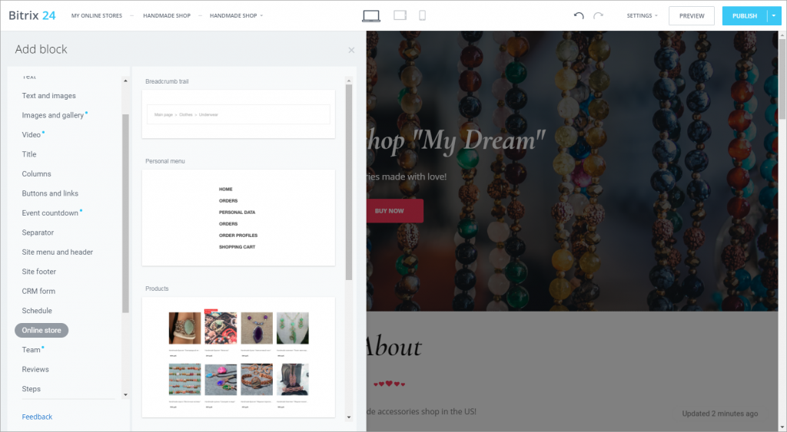Open the Publish dropdown arrow

(x=774, y=16)
